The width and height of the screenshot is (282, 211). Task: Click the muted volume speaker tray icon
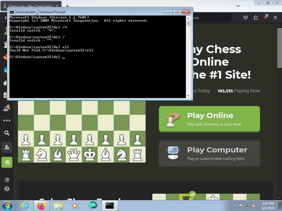(254, 206)
